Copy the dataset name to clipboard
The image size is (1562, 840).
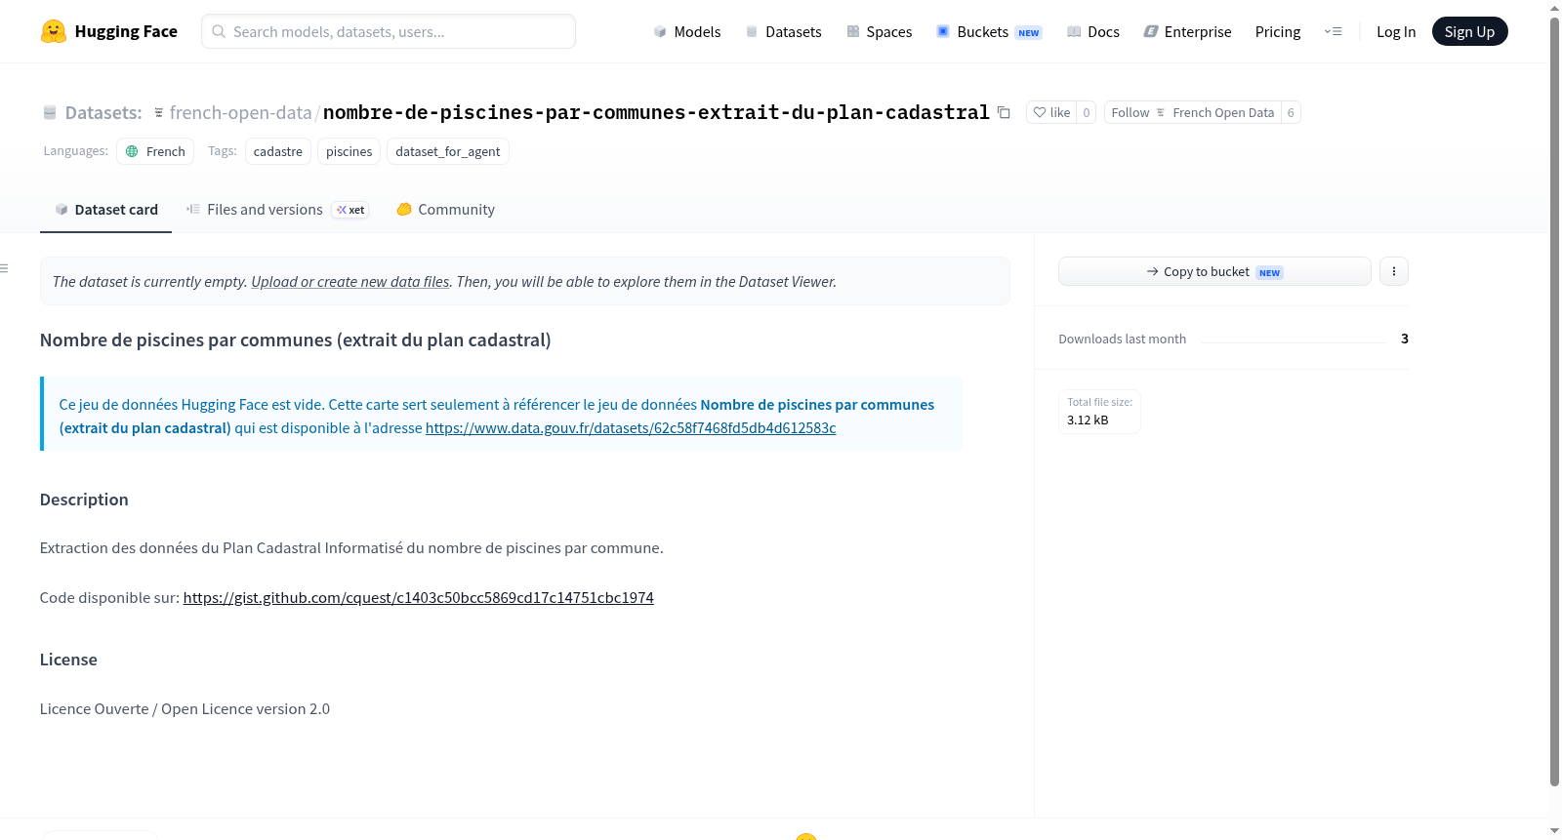point(1004,112)
